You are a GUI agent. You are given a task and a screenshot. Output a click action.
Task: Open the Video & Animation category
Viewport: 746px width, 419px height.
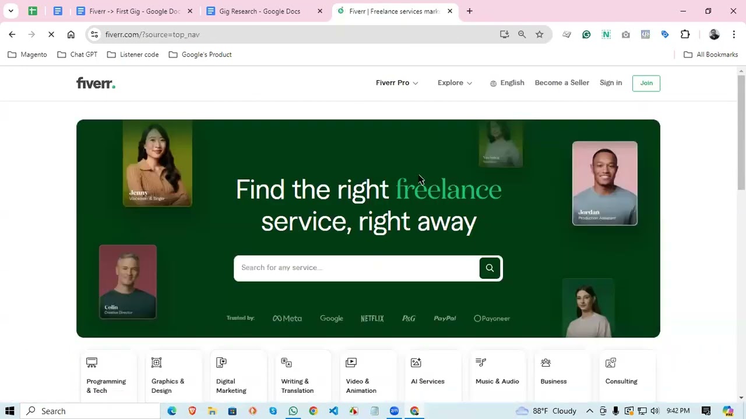[x=368, y=376]
